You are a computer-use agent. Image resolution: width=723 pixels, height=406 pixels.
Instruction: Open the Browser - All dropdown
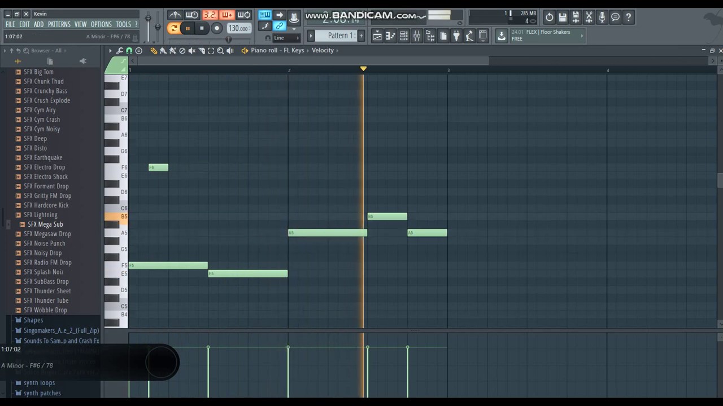click(x=46, y=51)
